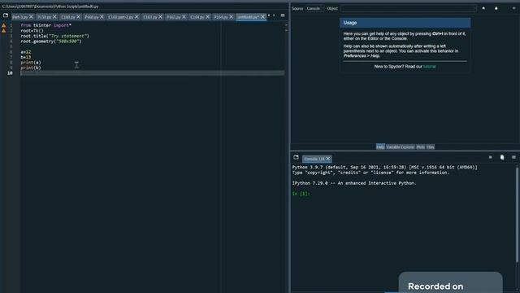Close the untitled0.py tab
This screenshot has width=520, height=293.
coord(262,16)
